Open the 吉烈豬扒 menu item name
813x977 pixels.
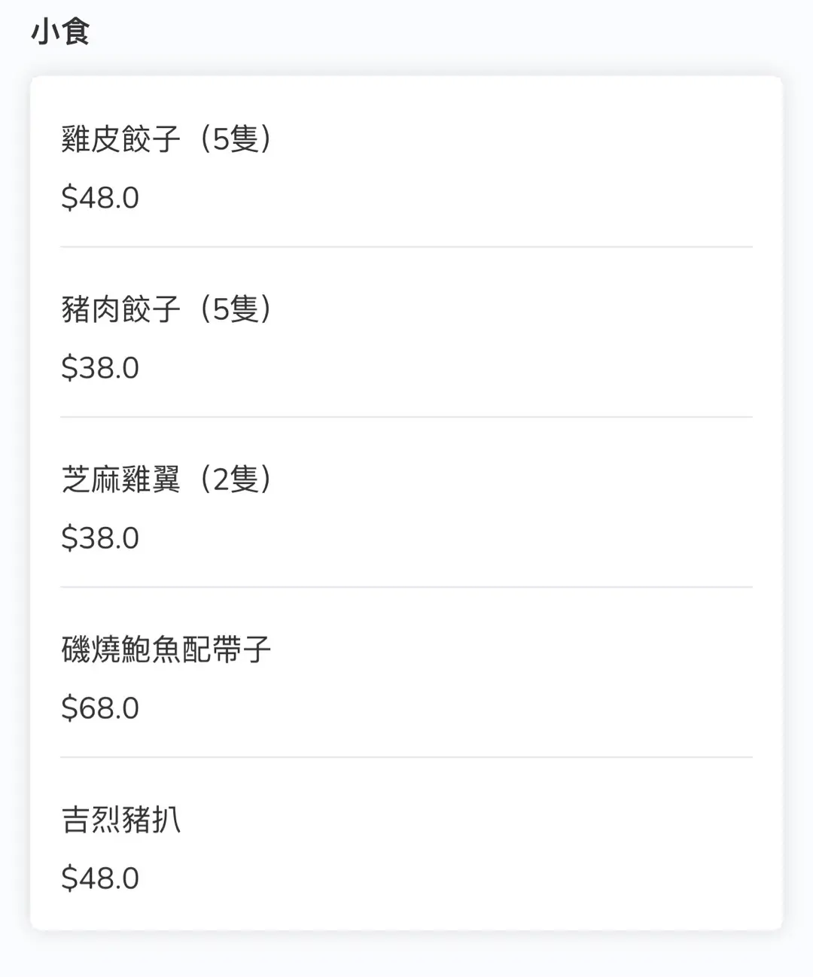click(120, 820)
